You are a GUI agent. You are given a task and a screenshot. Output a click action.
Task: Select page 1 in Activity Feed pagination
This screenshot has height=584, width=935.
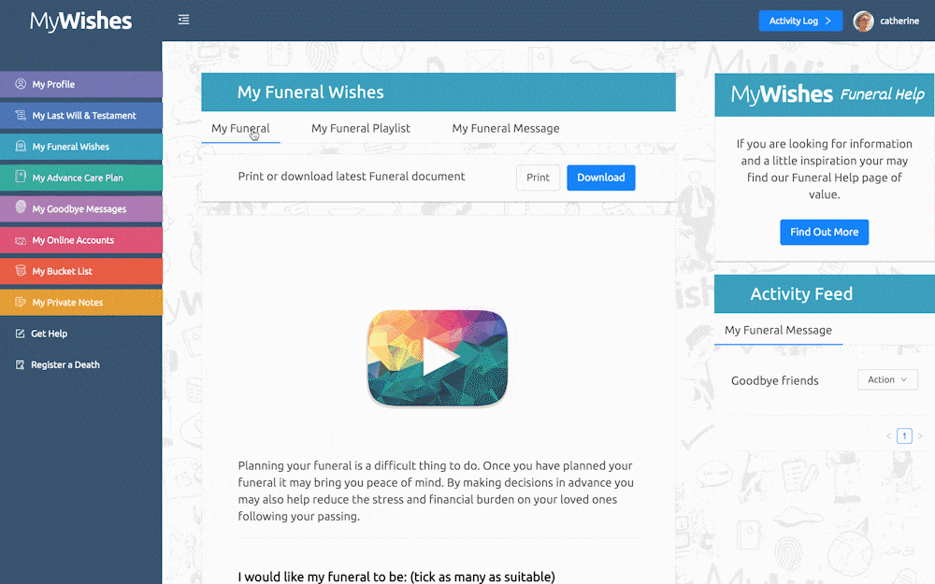(x=904, y=436)
